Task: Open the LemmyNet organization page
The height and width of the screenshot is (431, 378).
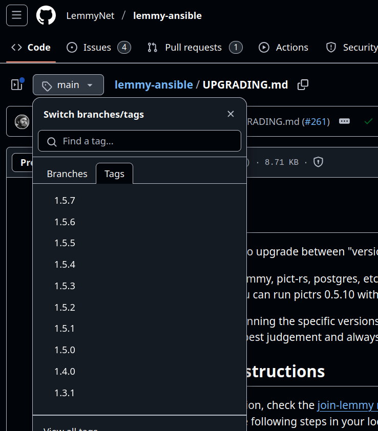Action: [90, 16]
